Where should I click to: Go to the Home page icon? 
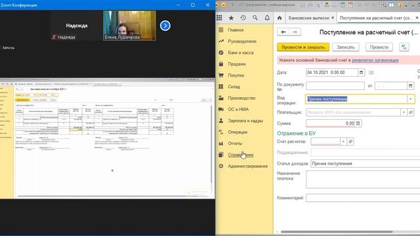click(280, 18)
